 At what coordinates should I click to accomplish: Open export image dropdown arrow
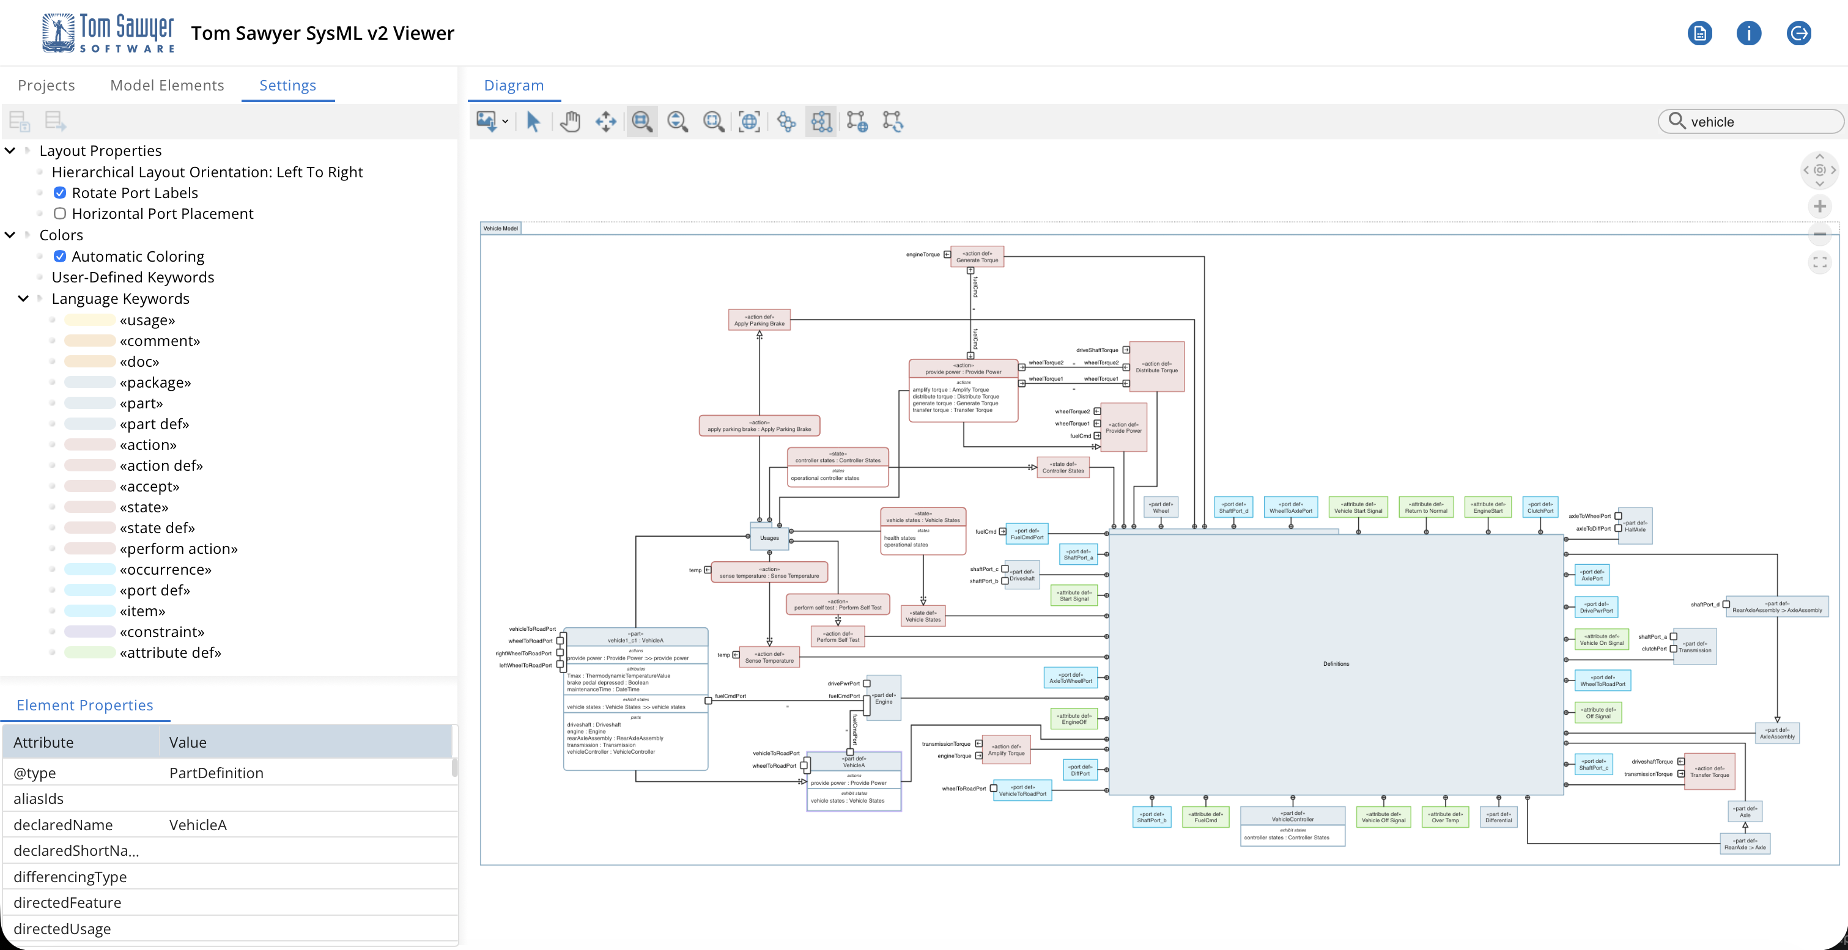click(x=505, y=122)
